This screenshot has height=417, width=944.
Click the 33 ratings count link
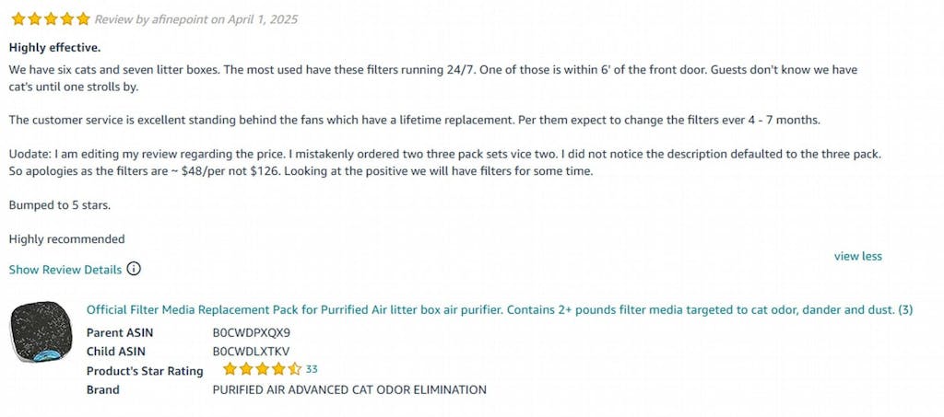[312, 369]
